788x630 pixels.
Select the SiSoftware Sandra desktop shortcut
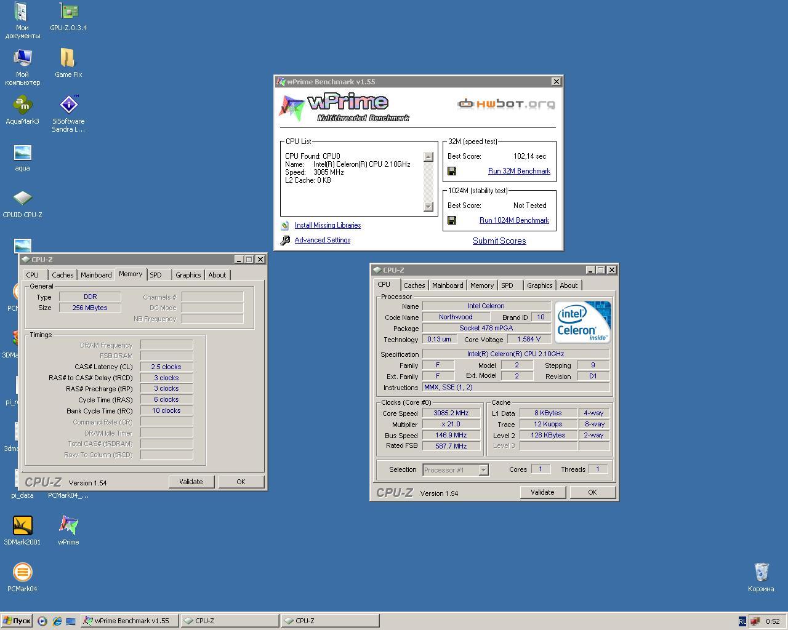[x=68, y=114]
